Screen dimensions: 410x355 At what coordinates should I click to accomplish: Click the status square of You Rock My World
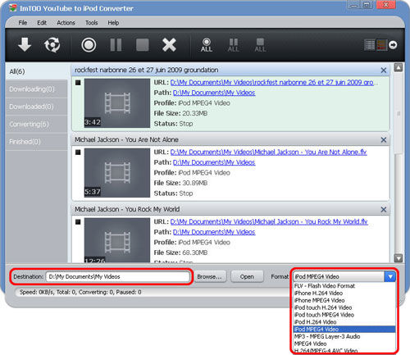(78, 222)
